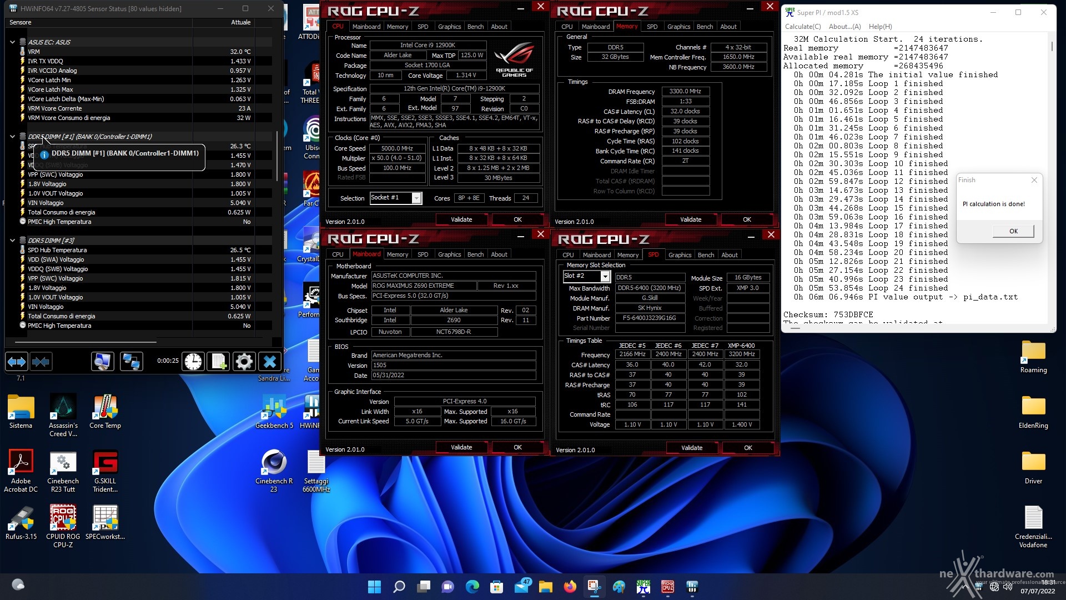1066x600 pixels.
Task: Click HWiNFO vertical scrollbar thumb
Action: [277, 156]
